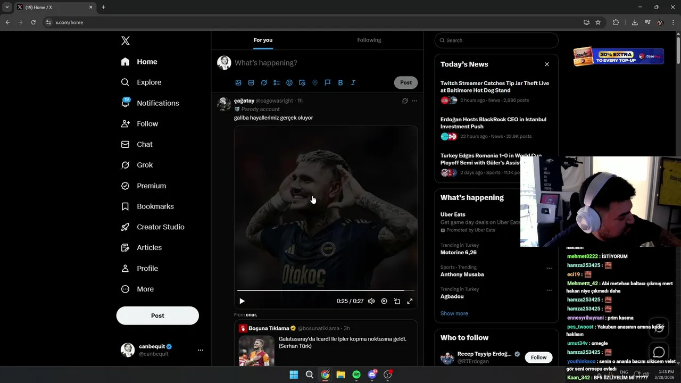Image resolution: width=681 pixels, height=383 pixels.
Task: Open Chrome extensions menu
Action: pyautogui.click(x=616, y=22)
